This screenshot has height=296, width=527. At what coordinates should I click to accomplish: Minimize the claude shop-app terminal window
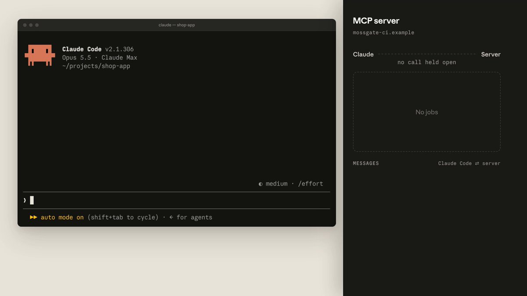click(x=31, y=25)
